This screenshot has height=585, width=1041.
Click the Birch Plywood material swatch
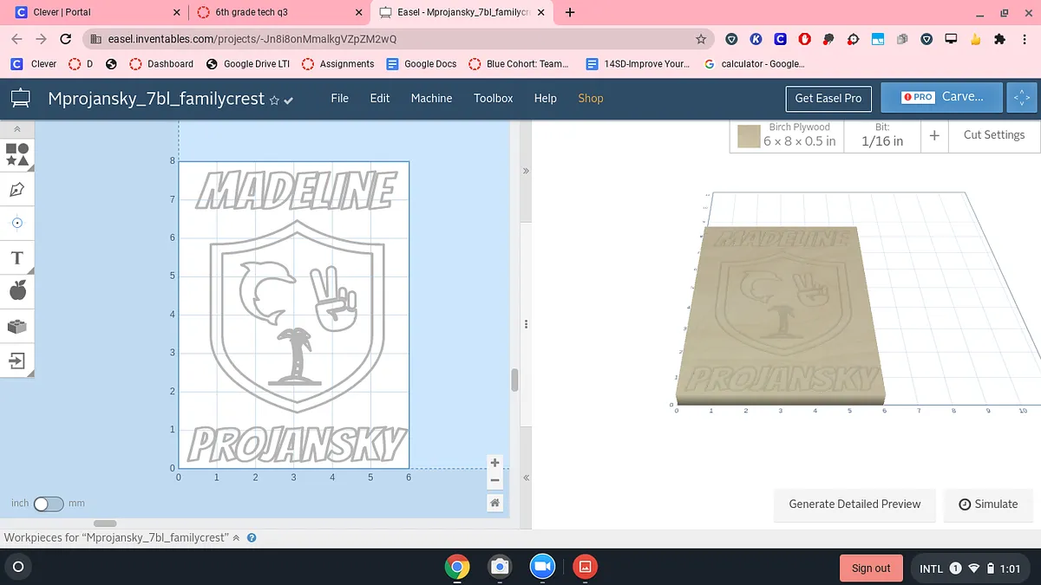point(749,136)
